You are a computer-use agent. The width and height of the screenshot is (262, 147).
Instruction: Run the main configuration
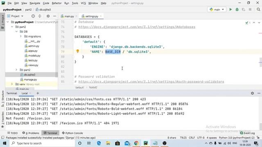[230, 9]
